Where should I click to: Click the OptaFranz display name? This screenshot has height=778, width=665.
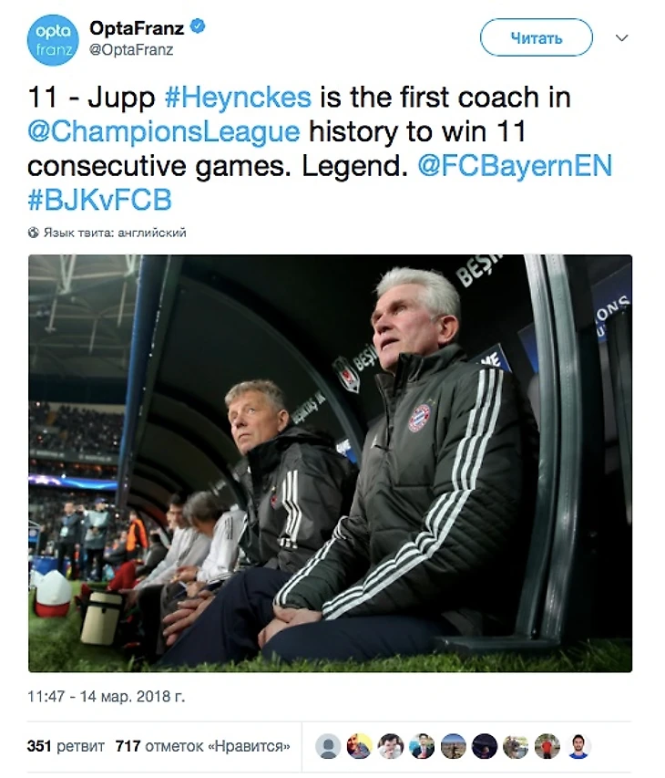(136, 28)
